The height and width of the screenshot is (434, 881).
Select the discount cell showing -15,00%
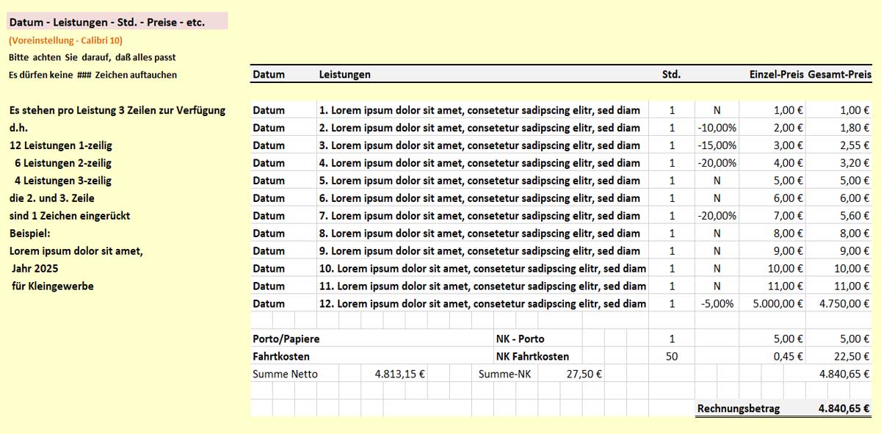pos(717,145)
